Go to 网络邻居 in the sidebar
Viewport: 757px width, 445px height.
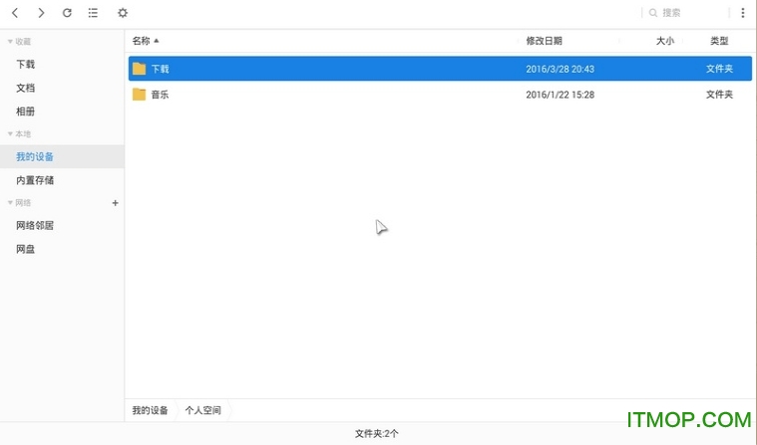(35, 225)
